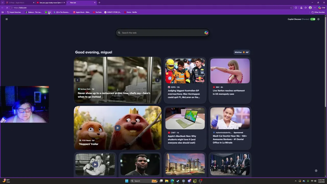
Task: Open Microsoft Edge from the taskbar
Action: click(x=172, y=181)
